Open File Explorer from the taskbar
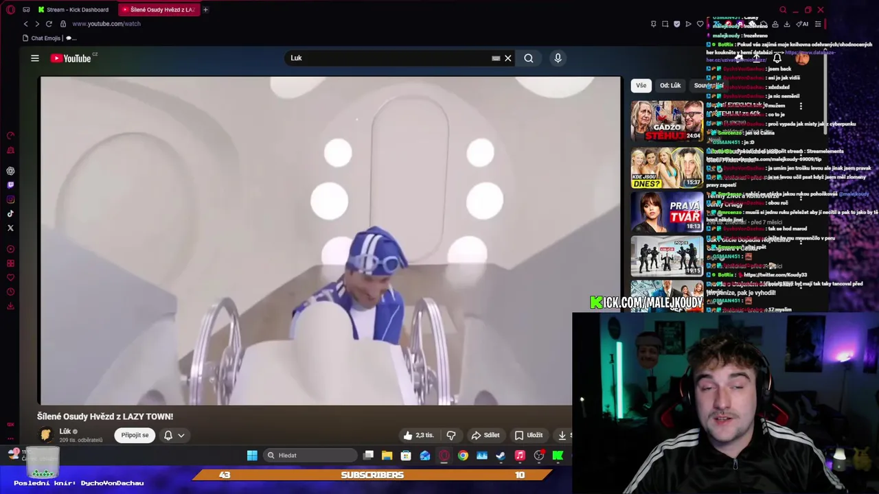 pyautogui.click(x=387, y=456)
